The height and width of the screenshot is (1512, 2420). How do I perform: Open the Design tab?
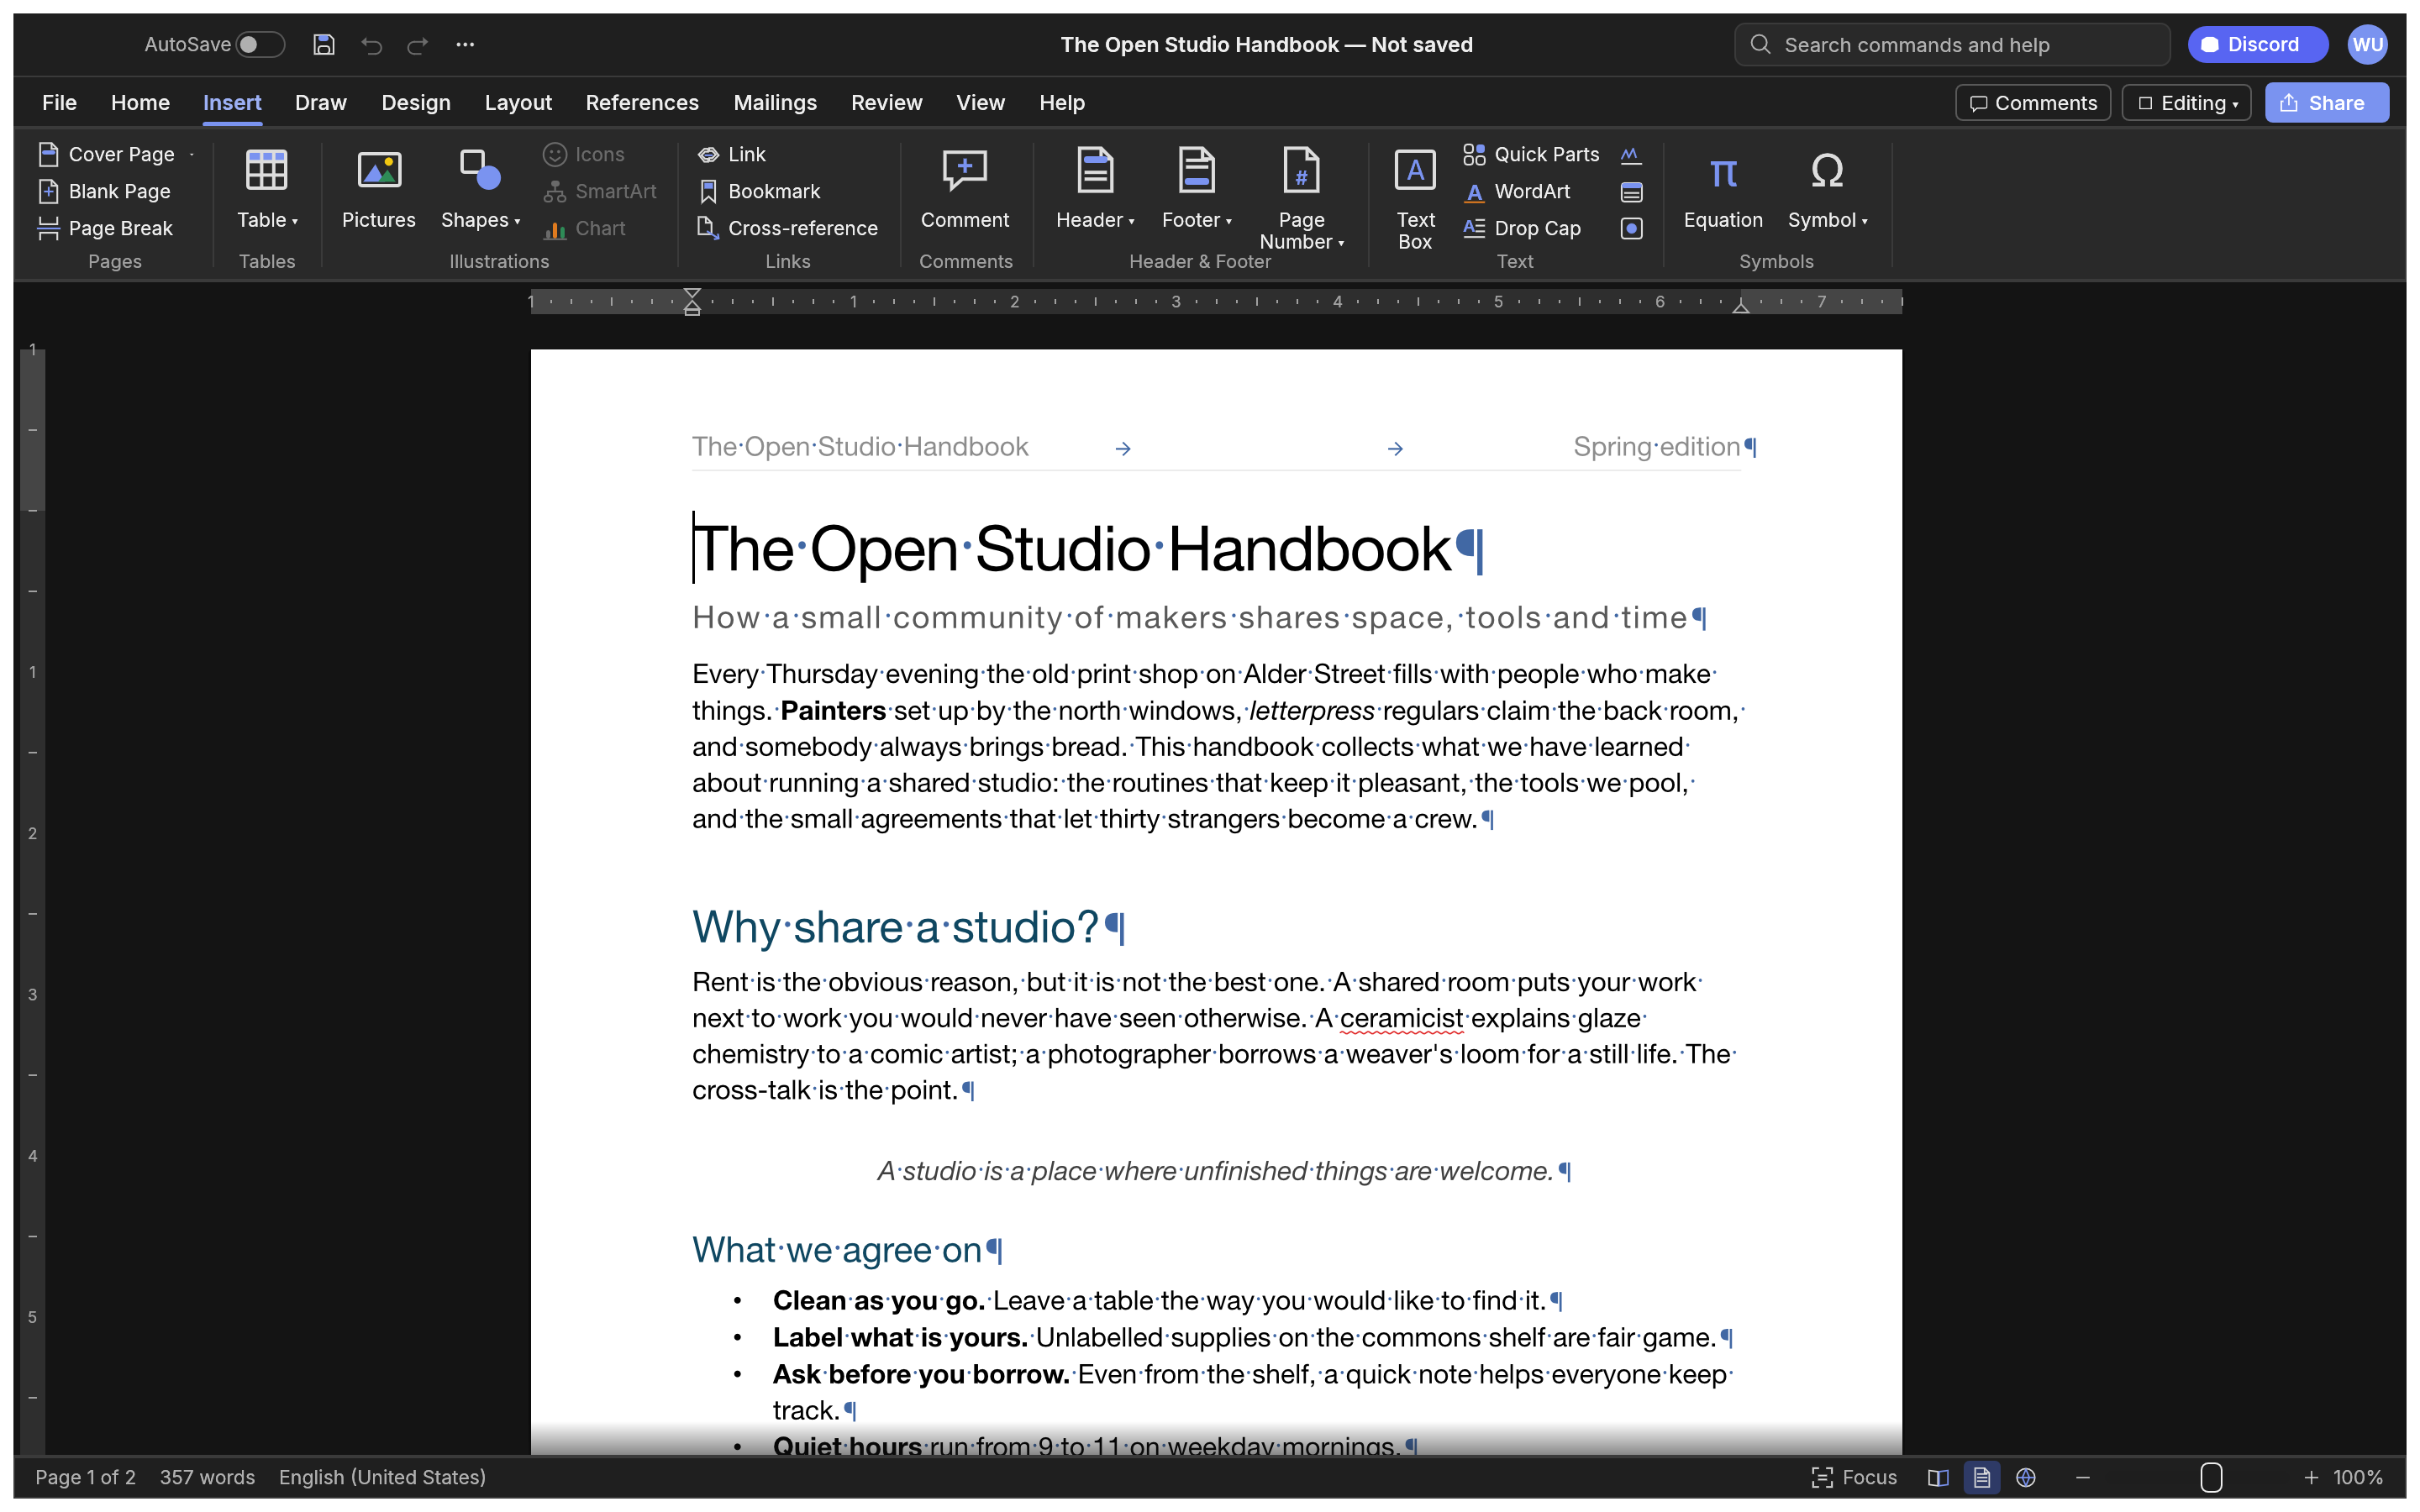pos(416,103)
